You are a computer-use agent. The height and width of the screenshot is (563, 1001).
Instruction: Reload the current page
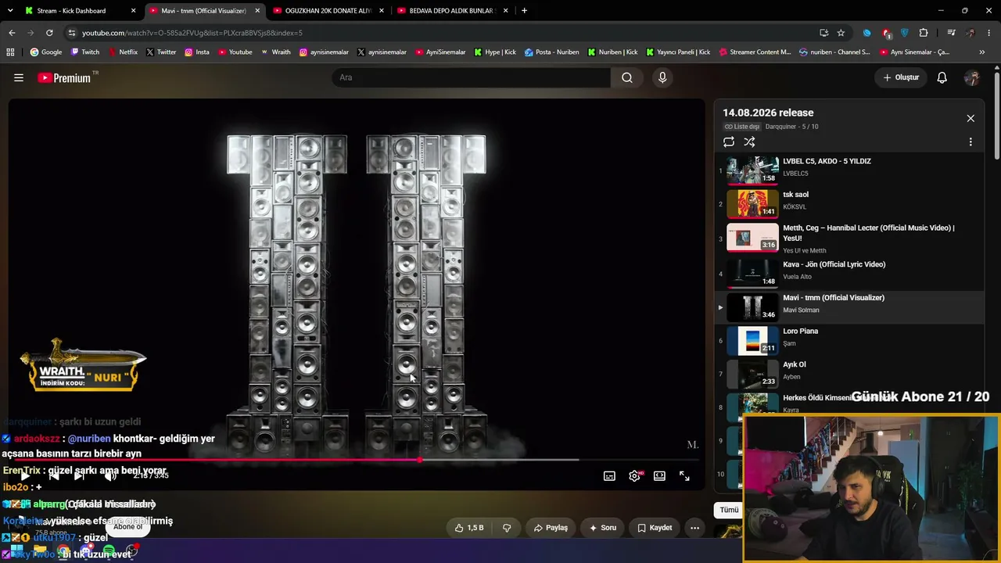click(49, 33)
